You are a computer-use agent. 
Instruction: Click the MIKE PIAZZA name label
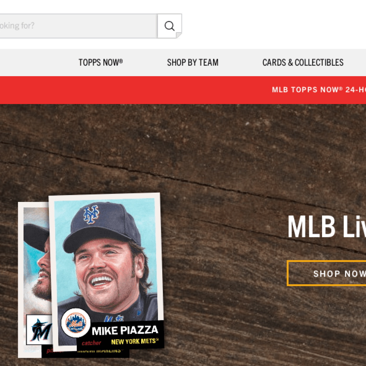click(125, 330)
